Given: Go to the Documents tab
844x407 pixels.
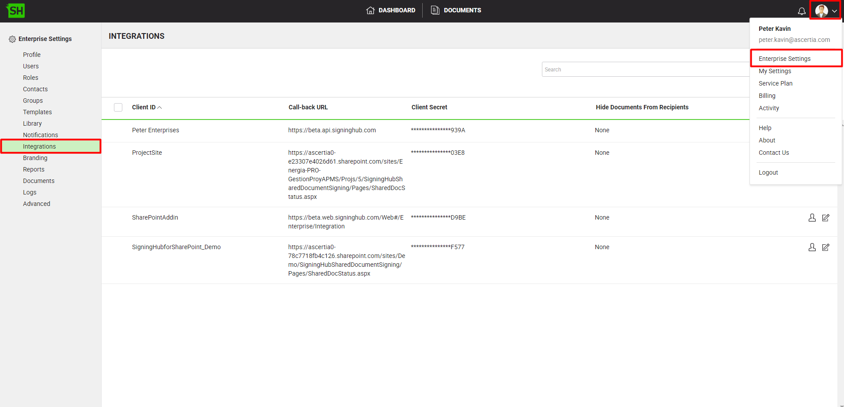Looking at the screenshot, I should point(456,10).
